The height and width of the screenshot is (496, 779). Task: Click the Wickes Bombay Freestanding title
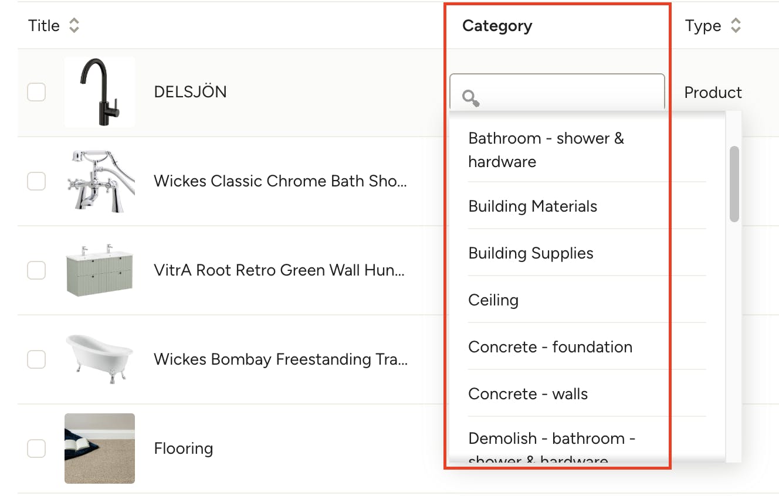(x=280, y=359)
